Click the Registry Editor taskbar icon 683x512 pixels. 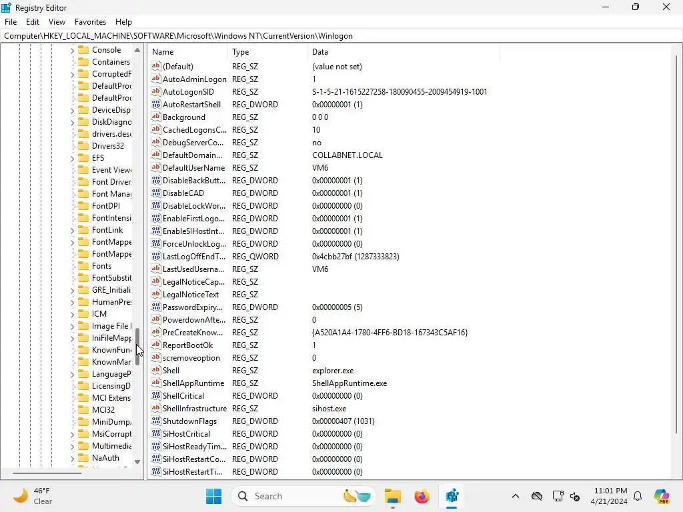pyautogui.click(x=452, y=496)
